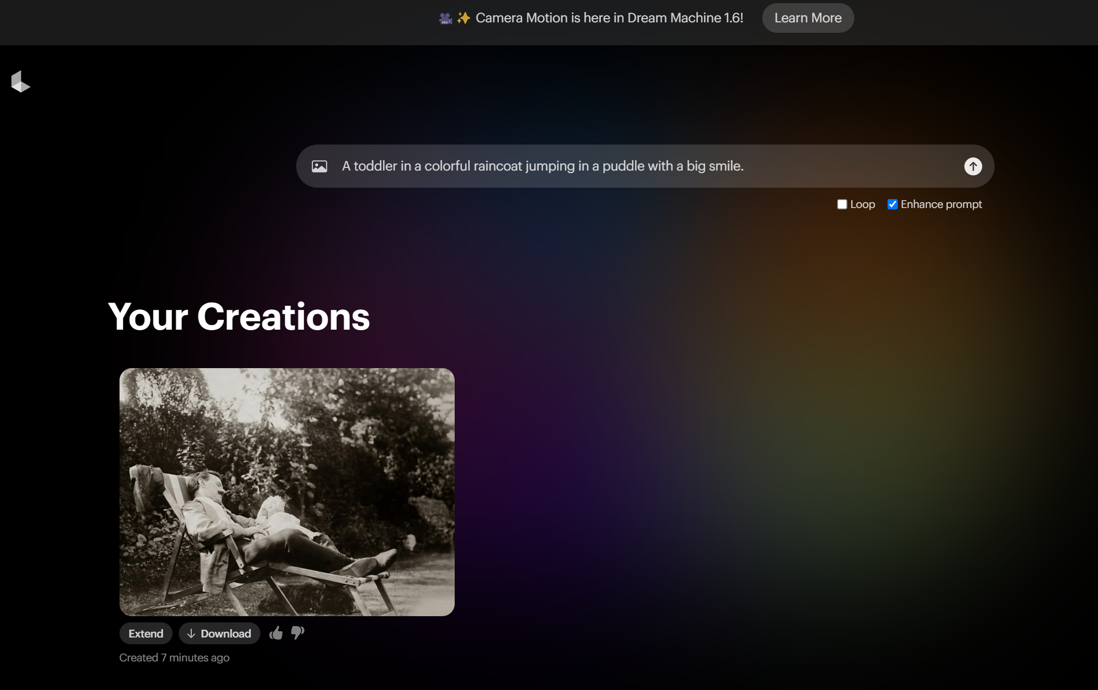Give the creation a thumbs up
The height and width of the screenshot is (690, 1098).
pyautogui.click(x=276, y=633)
